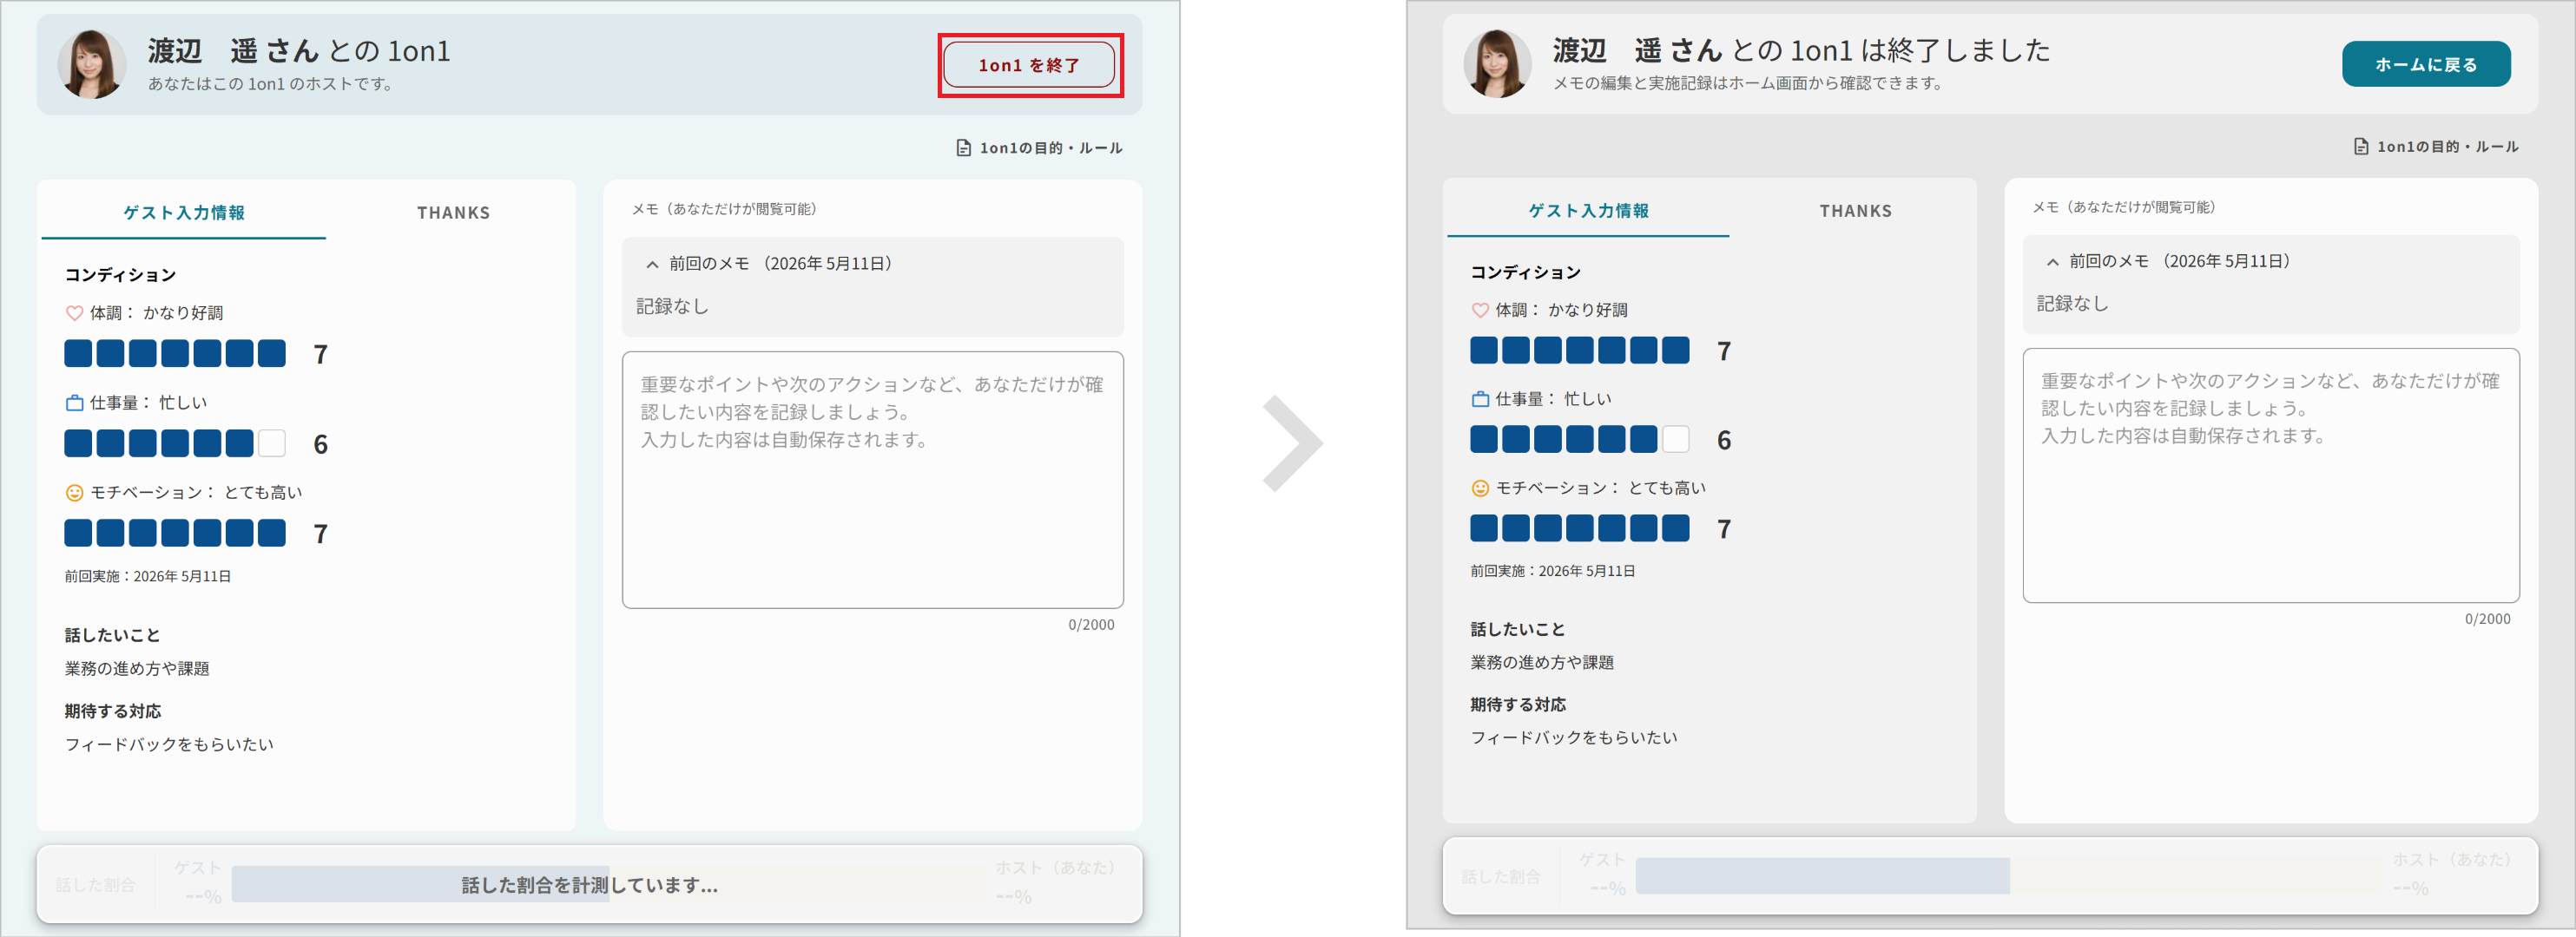2576x937 pixels.
Task: Click 'あなたはこの 1on1 のホストです。' text
Action: (272, 84)
